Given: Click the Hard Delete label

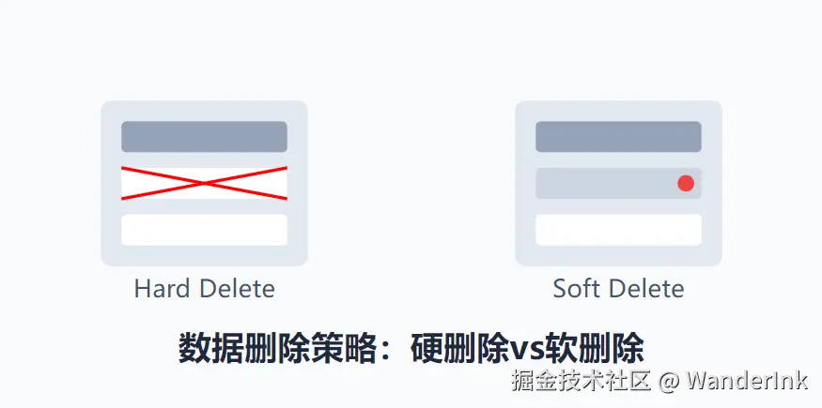Looking at the screenshot, I should pos(205,289).
